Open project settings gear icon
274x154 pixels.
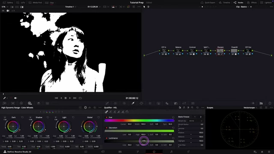pos(269,152)
